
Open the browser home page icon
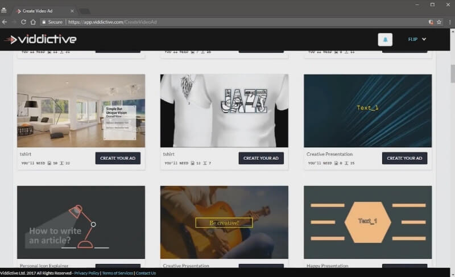point(33,22)
